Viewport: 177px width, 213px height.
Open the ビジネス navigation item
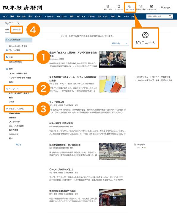point(38,16)
